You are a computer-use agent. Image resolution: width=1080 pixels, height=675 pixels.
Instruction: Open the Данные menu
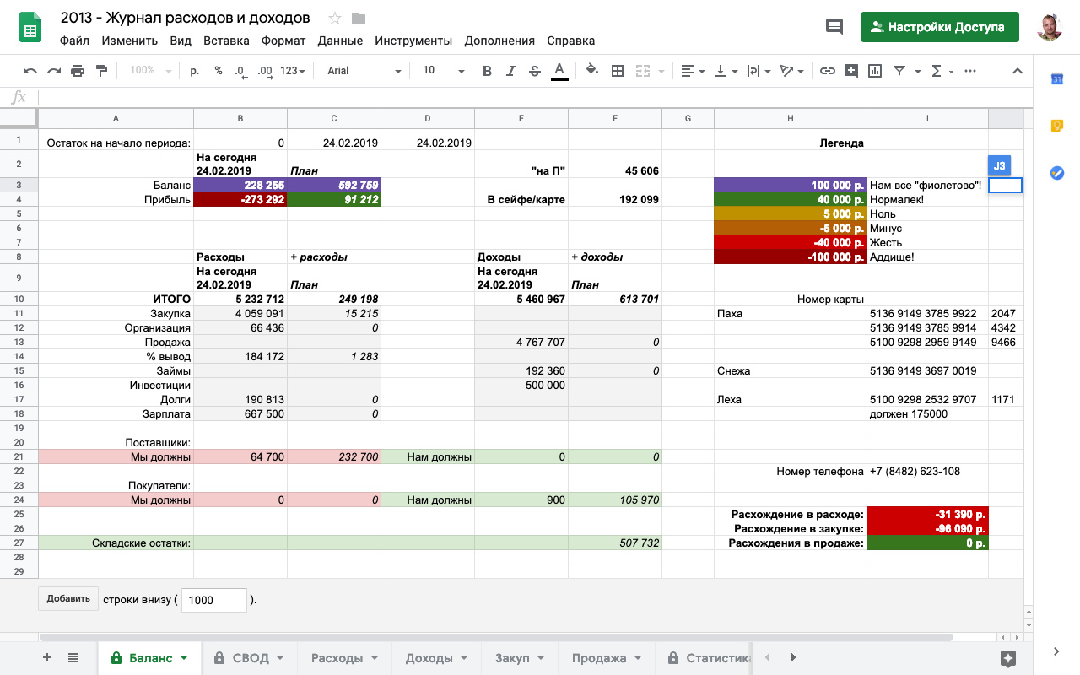point(340,40)
